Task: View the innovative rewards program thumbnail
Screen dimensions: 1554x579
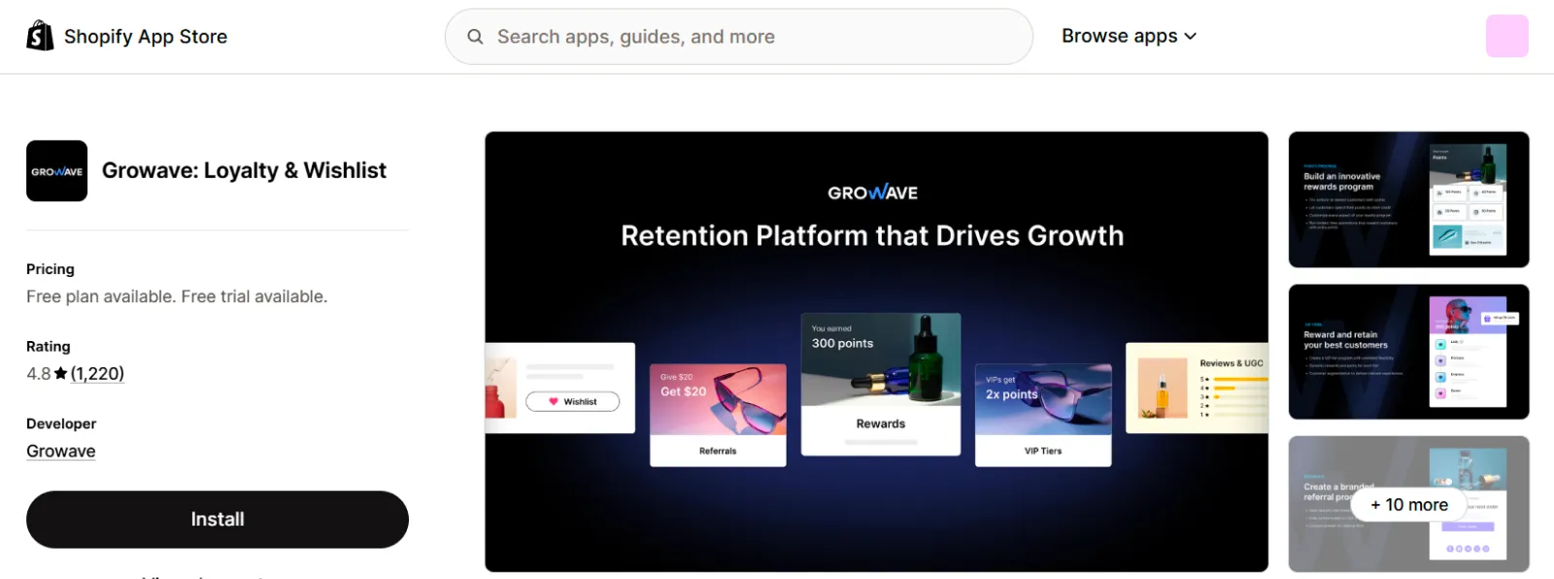Action: 1408,199
